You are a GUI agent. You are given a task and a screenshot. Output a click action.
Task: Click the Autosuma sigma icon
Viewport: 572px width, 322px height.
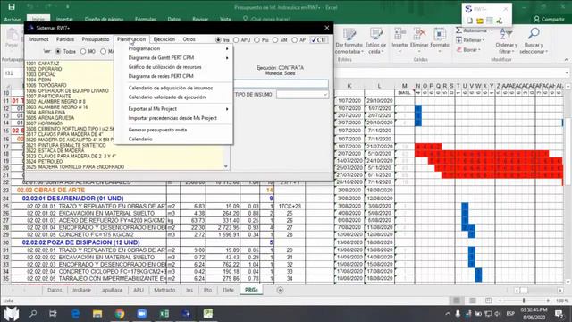click(458, 30)
